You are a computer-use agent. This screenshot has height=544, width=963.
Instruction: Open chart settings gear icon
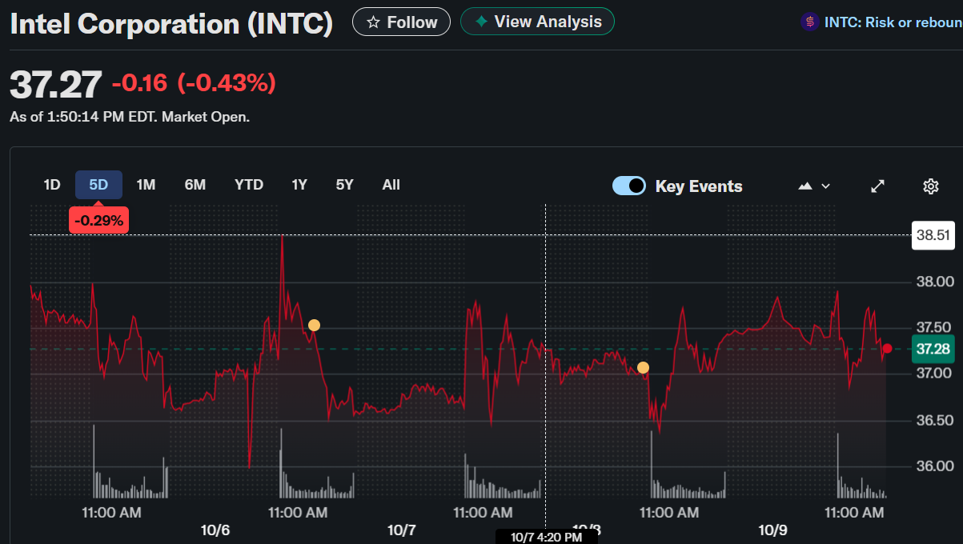pos(930,186)
